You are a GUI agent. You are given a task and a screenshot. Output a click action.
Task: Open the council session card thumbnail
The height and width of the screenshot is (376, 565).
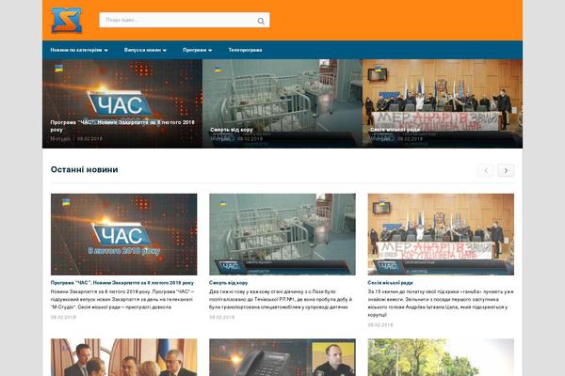441,234
